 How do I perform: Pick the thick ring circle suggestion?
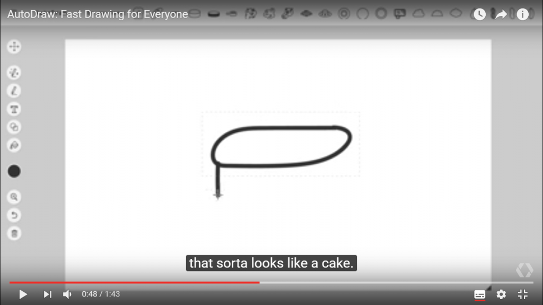[x=381, y=14]
